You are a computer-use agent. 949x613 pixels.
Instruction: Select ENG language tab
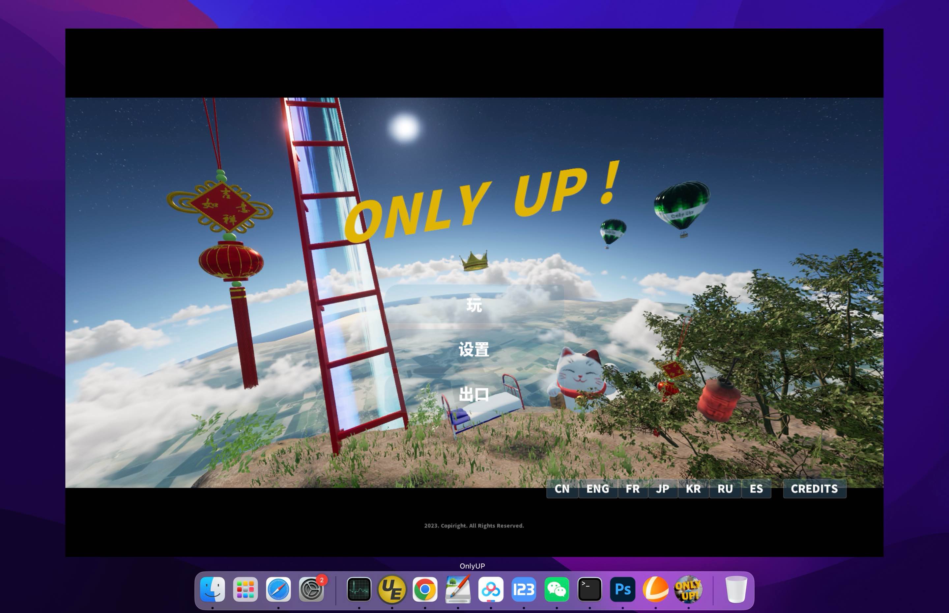pyautogui.click(x=595, y=489)
